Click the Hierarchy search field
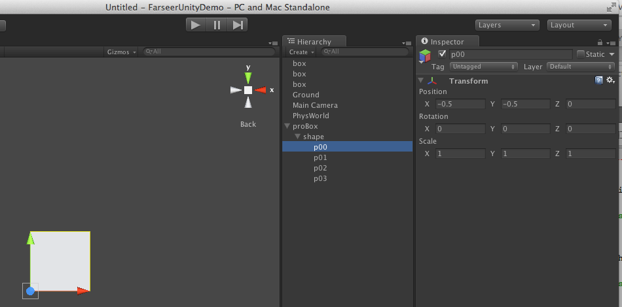Viewport: 622px width, 307px height. [365, 52]
